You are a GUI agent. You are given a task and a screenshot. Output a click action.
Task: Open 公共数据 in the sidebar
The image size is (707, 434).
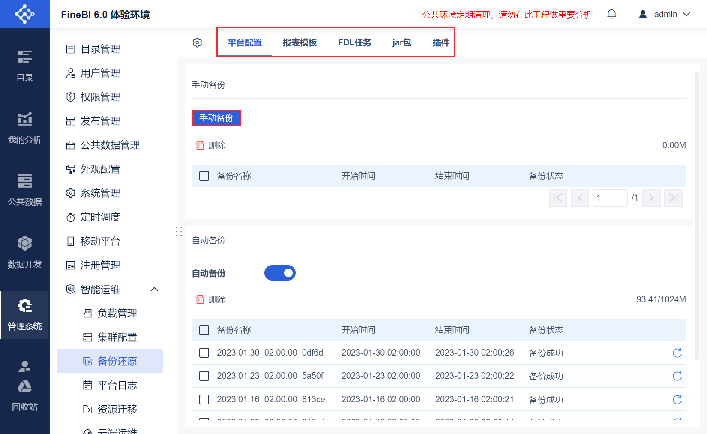click(x=25, y=190)
